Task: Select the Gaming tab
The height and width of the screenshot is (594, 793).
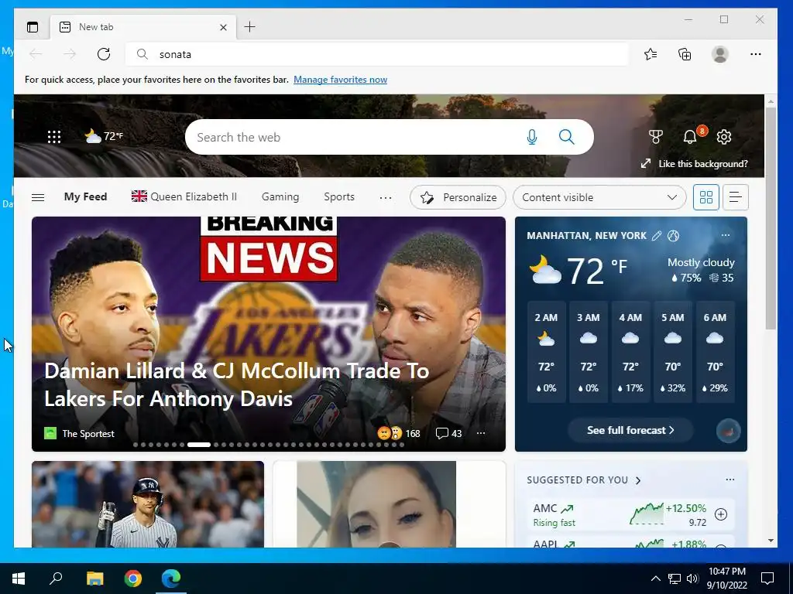Action: (280, 196)
